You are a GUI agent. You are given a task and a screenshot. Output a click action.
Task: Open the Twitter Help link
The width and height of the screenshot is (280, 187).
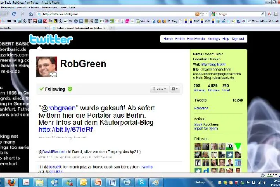[226, 39]
